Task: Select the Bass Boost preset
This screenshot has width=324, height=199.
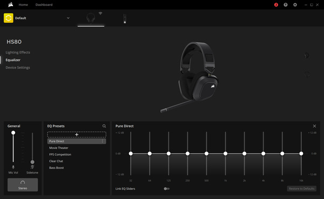Action: [x=56, y=168]
